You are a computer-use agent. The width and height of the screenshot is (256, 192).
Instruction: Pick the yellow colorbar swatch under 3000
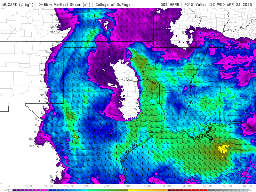click(x=130, y=190)
